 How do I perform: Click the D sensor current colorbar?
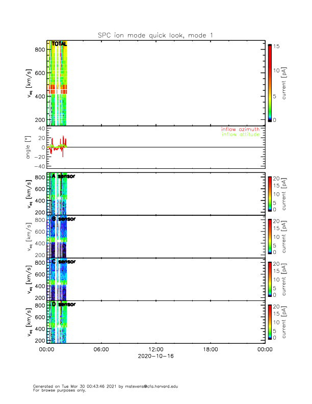pyautogui.click(x=270, y=321)
